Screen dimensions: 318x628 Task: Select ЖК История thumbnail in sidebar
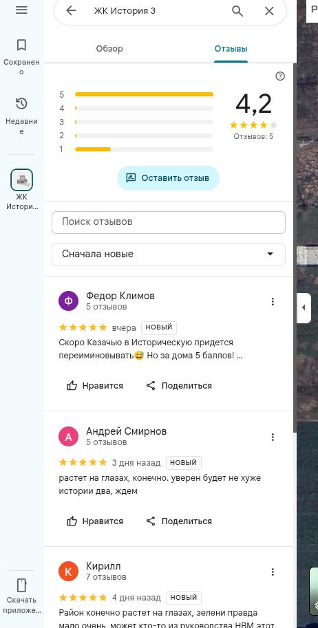pos(21,180)
